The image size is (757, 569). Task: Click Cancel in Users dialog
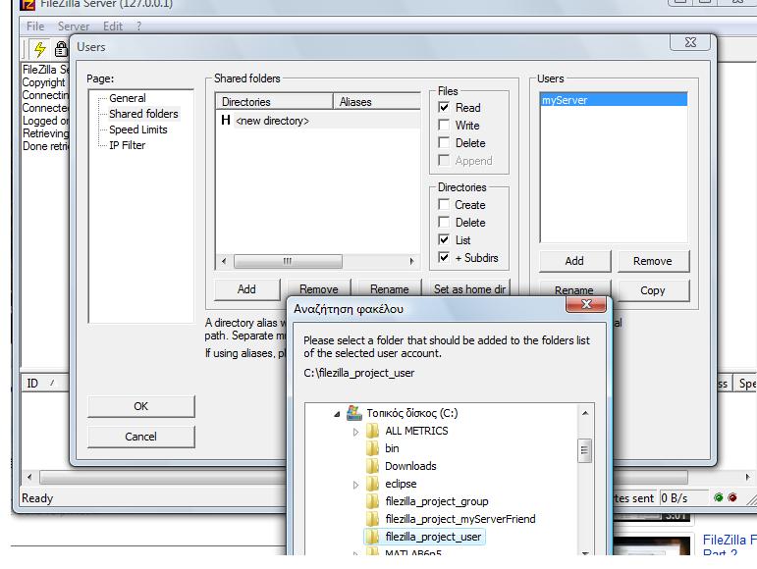point(141,437)
